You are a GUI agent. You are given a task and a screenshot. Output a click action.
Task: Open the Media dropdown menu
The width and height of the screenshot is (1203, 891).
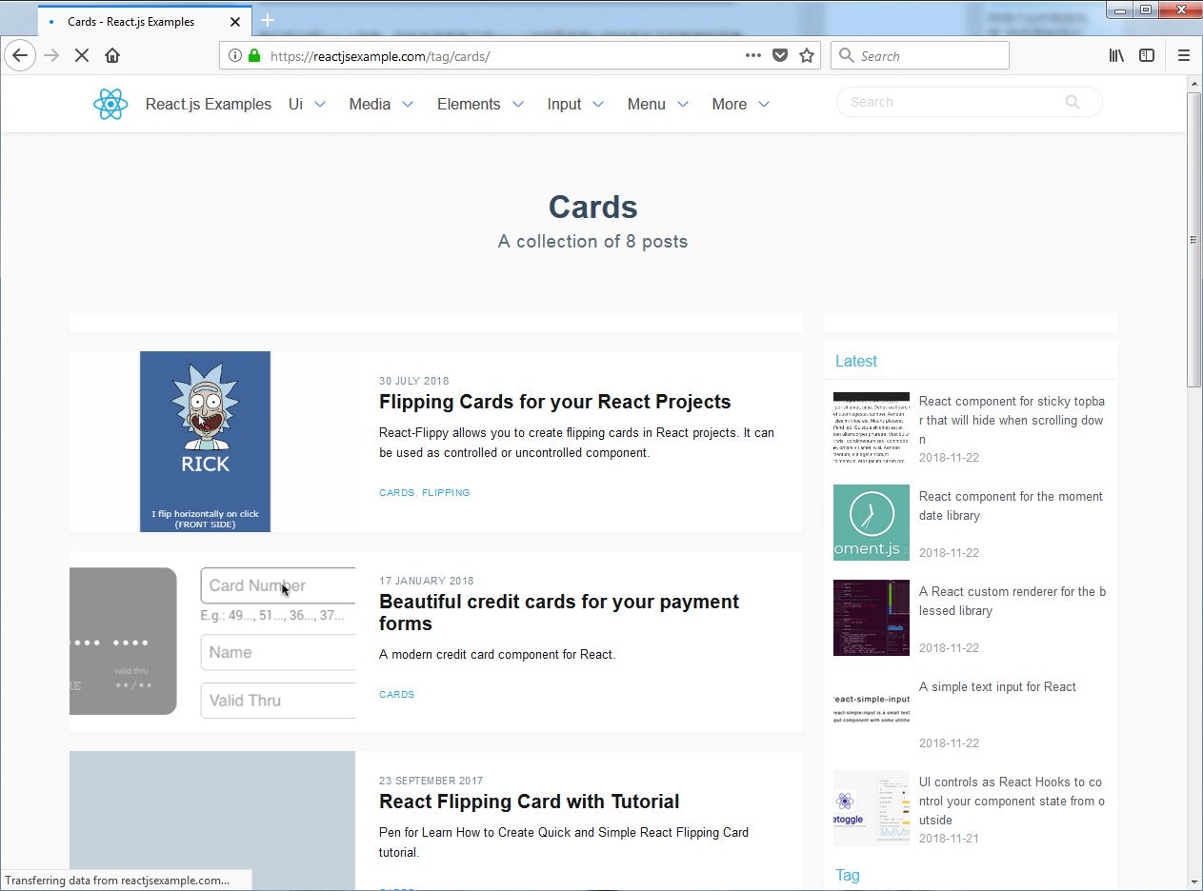pos(370,104)
